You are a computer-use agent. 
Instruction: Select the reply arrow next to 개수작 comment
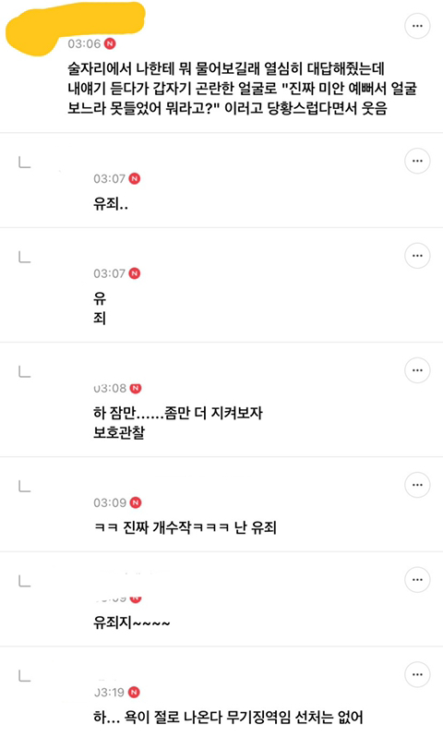[x=24, y=487]
